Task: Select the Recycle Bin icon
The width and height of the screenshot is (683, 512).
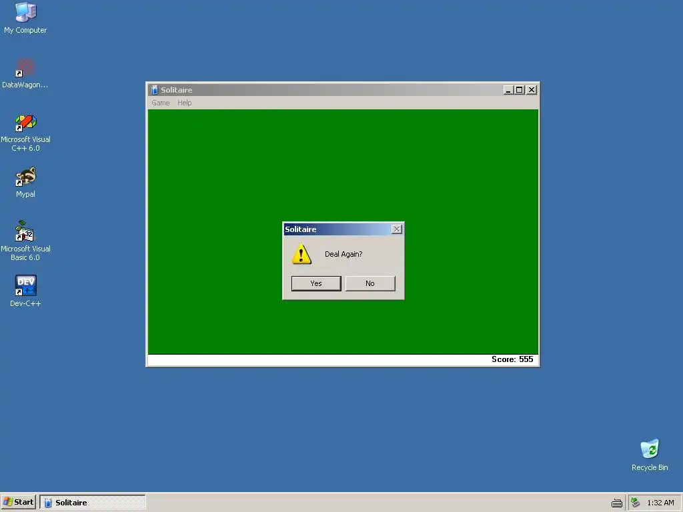Action: coord(650,455)
